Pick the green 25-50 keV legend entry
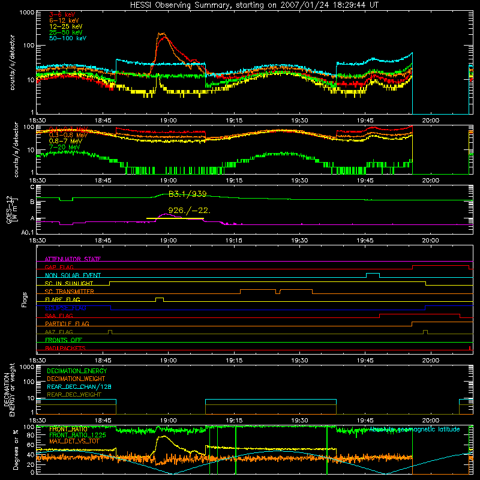Viewport: 480px width, 480px height. tap(65, 32)
